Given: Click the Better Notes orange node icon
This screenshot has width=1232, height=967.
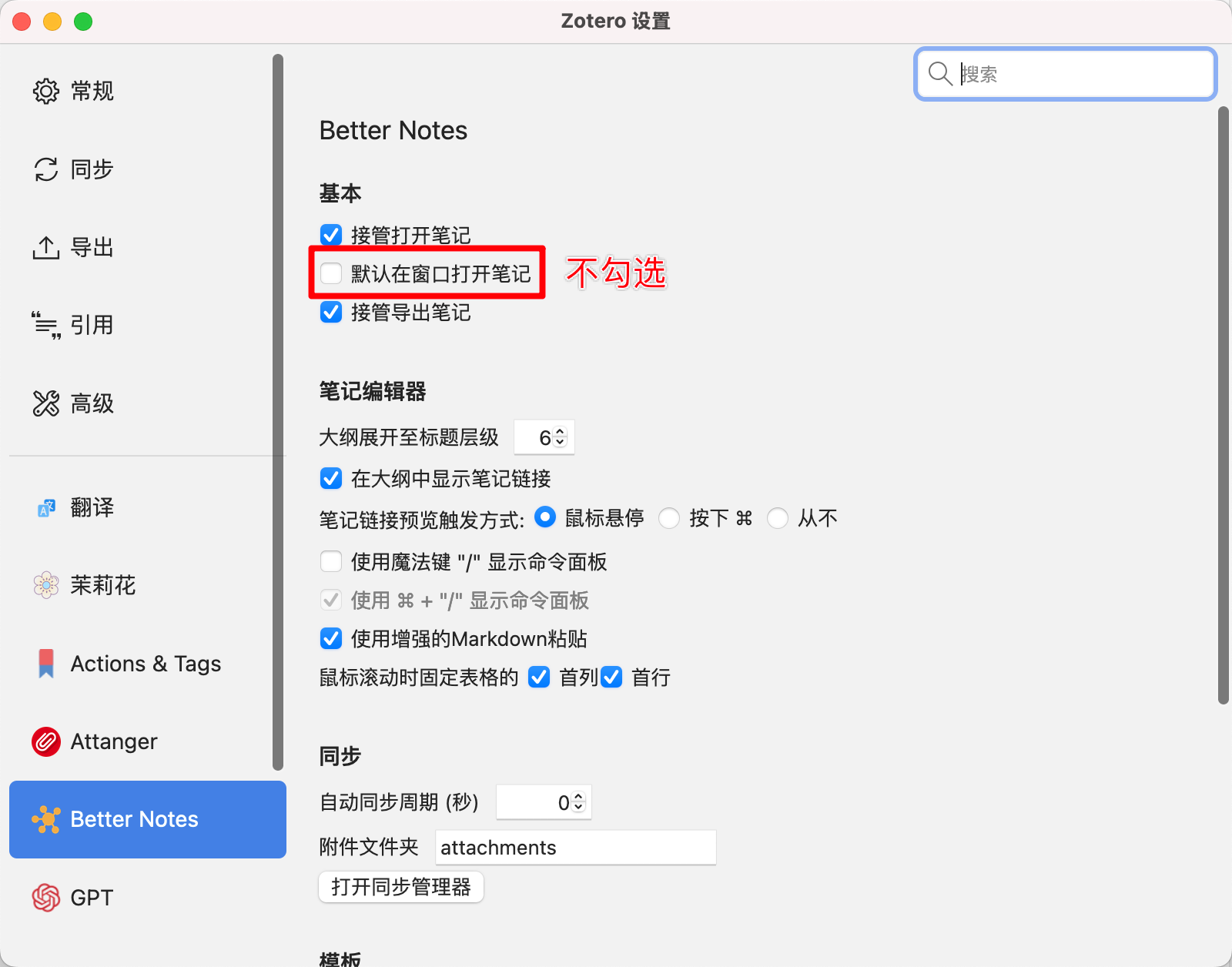Looking at the screenshot, I should [x=46, y=819].
